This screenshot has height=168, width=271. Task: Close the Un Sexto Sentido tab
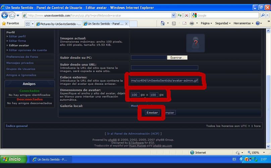pyautogui.click(x=126, y=24)
